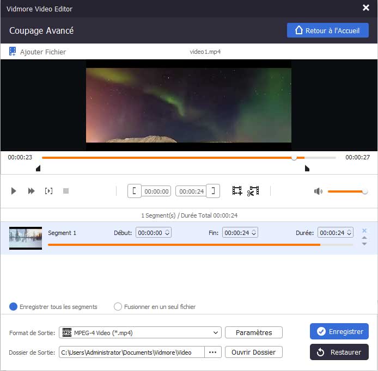Delete Segment 1 with its X icon
Screen dimensions: 378x371
(364, 231)
